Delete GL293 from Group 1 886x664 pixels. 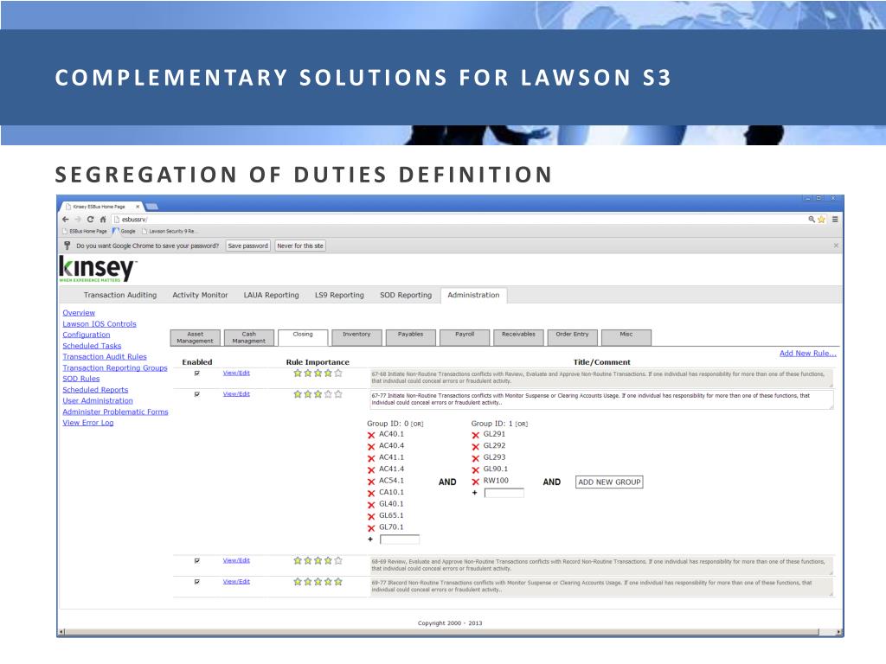click(475, 458)
